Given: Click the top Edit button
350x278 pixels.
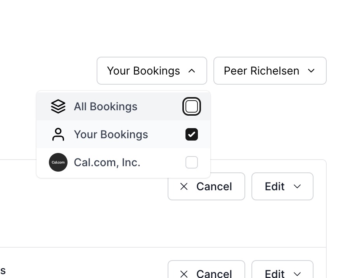Looking at the screenshot, I should 282,186.
